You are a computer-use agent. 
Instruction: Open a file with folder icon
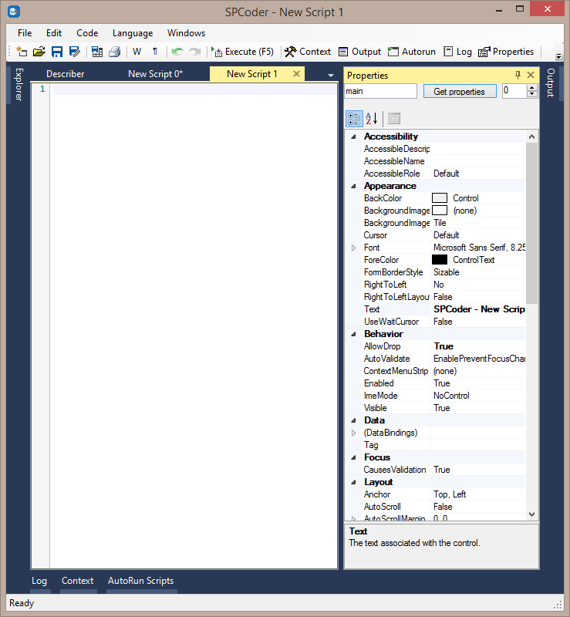39,52
